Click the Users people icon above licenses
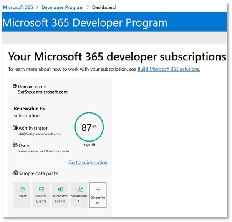The image size is (232, 222). click(15, 145)
